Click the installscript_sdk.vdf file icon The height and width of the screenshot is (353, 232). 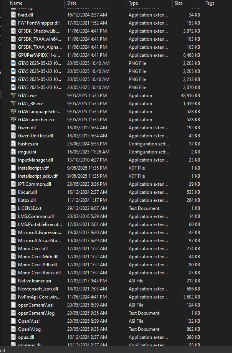(x=13, y=176)
